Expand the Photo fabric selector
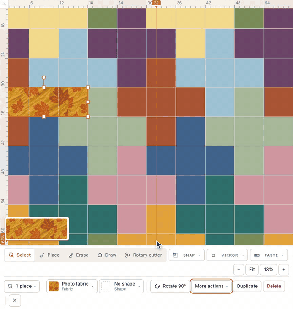The image size is (293, 309). 72,286
